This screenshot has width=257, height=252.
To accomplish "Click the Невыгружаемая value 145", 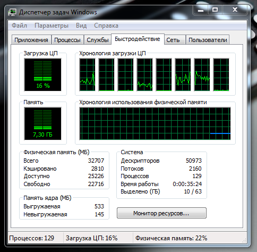I will (x=99, y=214).
